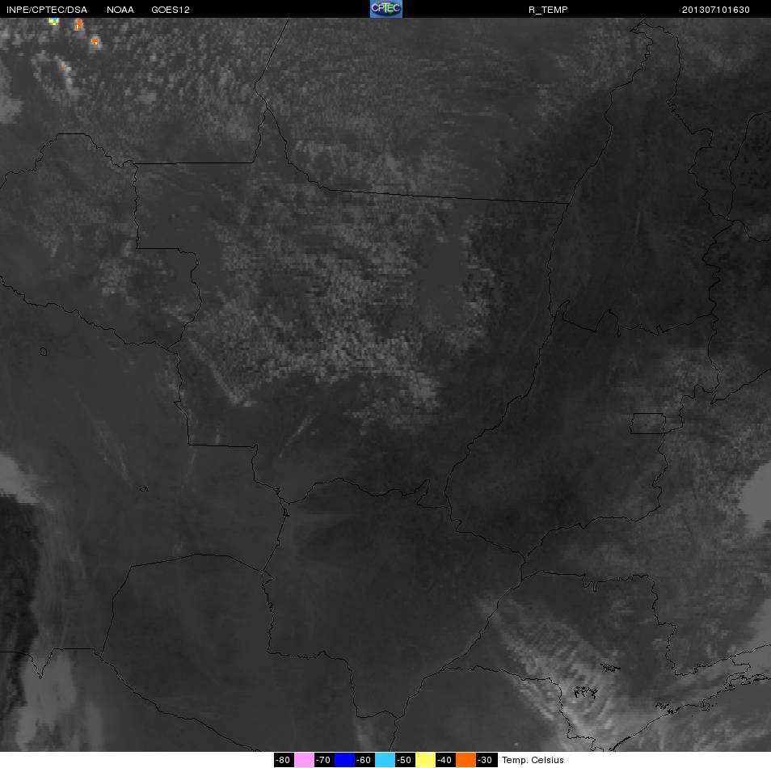Click the INPE/CPTEC/DSA header label
This screenshot has height=768, width=771.
click(47, 10)
